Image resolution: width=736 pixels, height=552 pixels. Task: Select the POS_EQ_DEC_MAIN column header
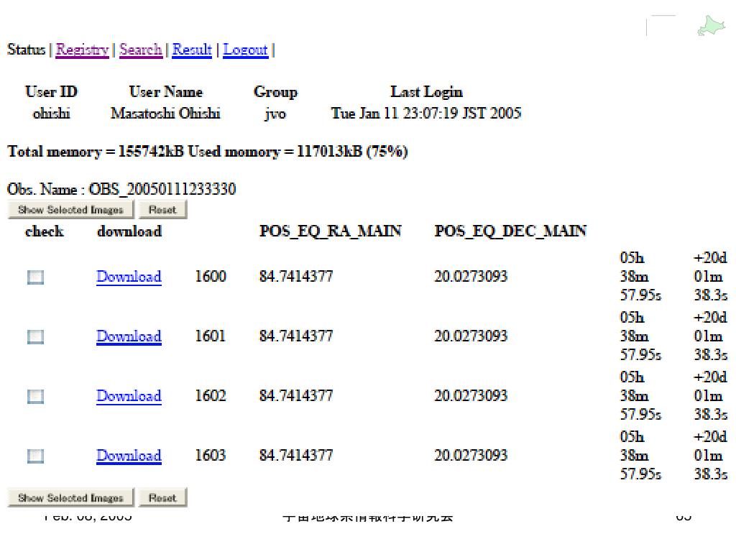[510, 231]
